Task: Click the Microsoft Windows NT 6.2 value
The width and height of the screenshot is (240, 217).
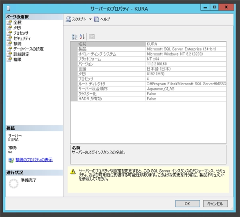Action: (186, 54)
